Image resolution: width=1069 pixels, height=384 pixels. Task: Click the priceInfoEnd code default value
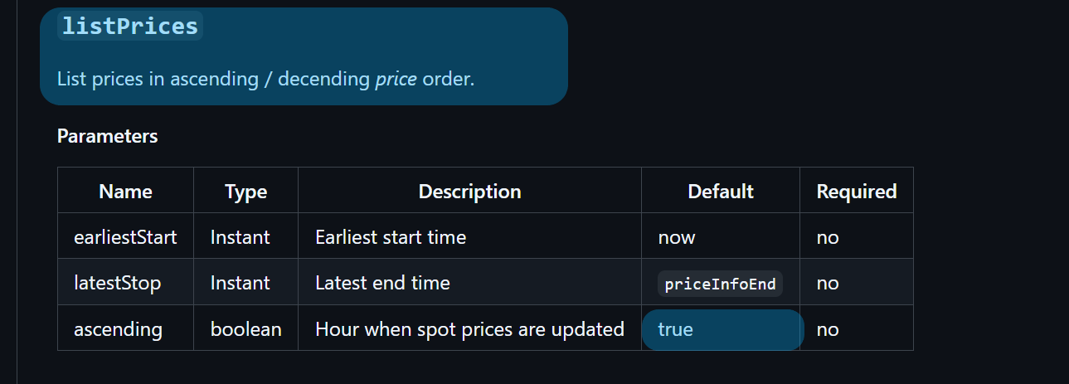coord(720,284)
